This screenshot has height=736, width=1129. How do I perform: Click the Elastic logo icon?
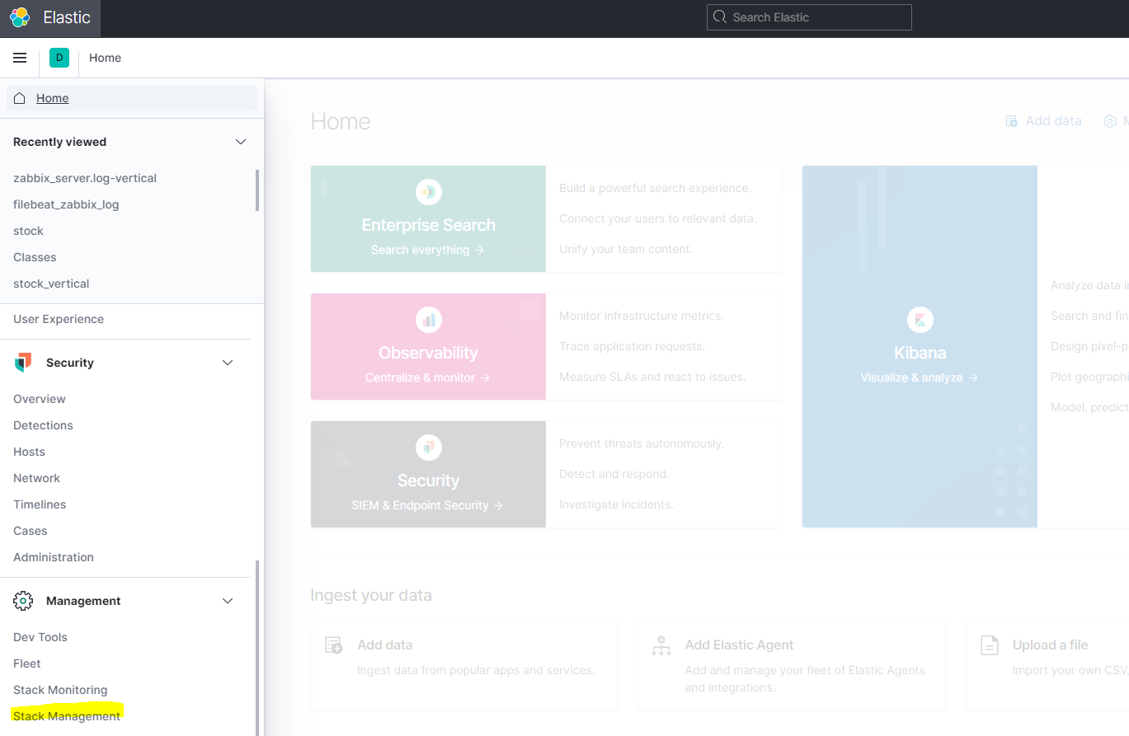tap(20, 17)
